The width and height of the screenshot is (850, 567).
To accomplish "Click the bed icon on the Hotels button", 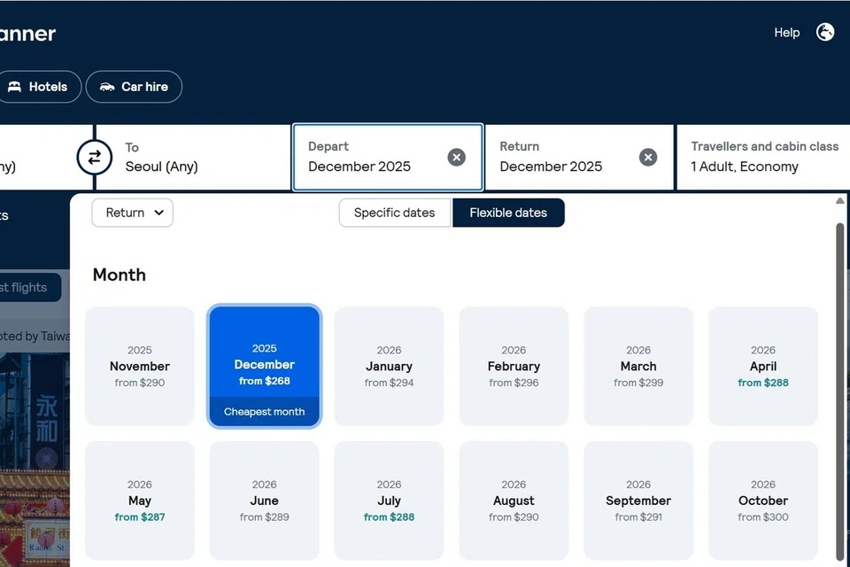I will (17, 86).
